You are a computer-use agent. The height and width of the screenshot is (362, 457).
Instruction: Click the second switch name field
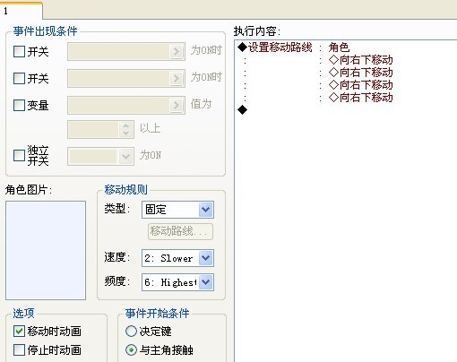click(x=118, y=78)
